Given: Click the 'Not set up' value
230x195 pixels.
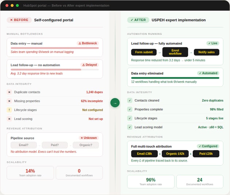Looking at the screenshot, I should 96,119.
